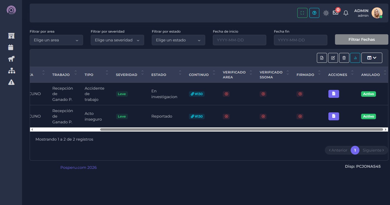The height and width of the screenshot is (205, 390).
Task: Click the app logo in the sidebar
Action: coord(11,10)
